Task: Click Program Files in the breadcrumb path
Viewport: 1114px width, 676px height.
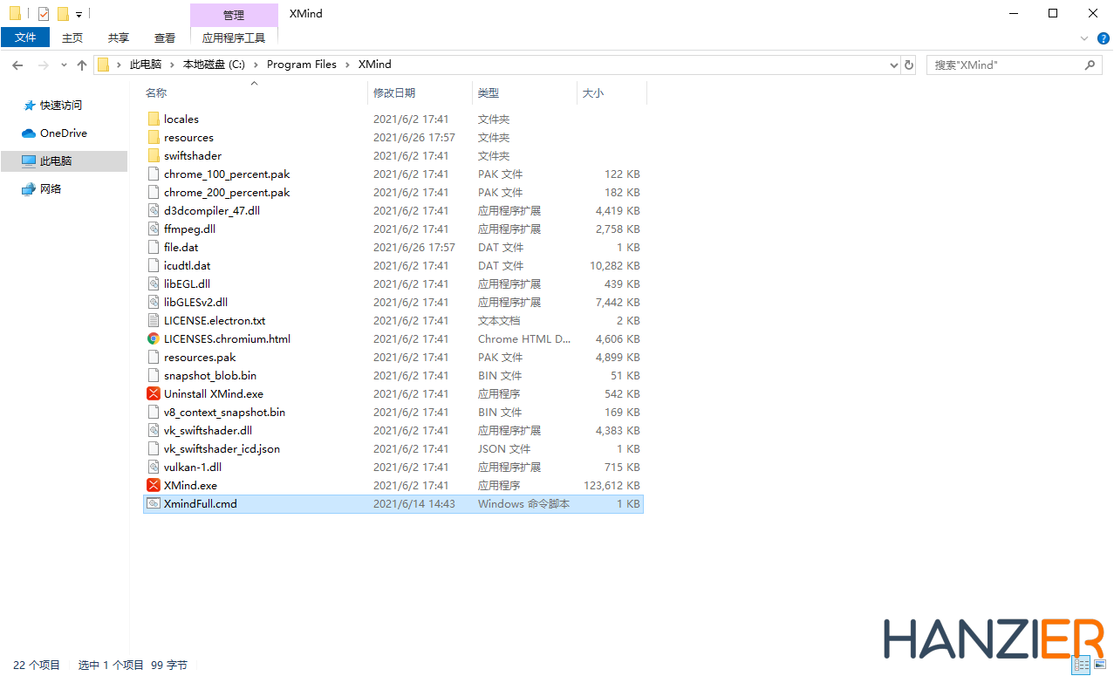Action: 301,65
